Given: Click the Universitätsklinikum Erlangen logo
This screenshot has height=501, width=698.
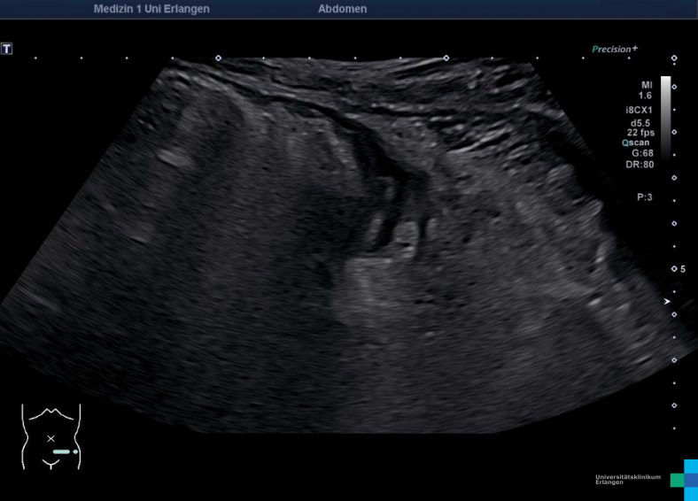Looking at the screenshot, I should [647, 480].
